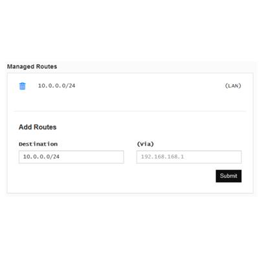Delete the 10.0.0.0/24 managed route
This screenshot has width=259, height=259.
pos(23,86)
